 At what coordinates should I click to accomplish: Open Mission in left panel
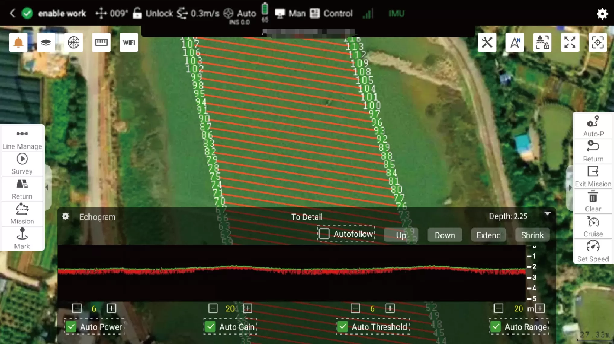pos(22,214)
